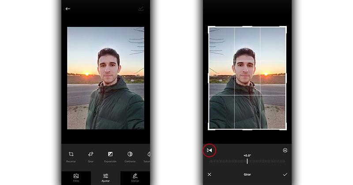Image resolution: width=353 pixels, height=185 pixels.
Task: Tap the mirror flip icon on right phone
Action: point(209,150)
